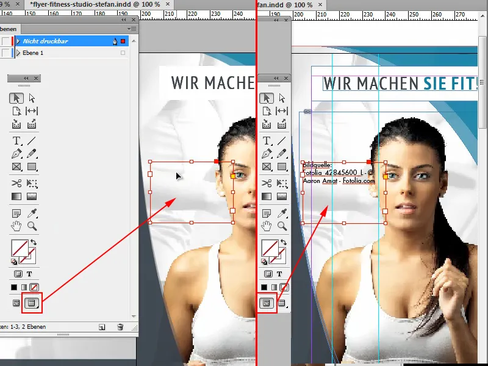This screenshot has height=366, width=488.
Task: Pick the Content Placer tool in the left toolbox
Action: 32,124
